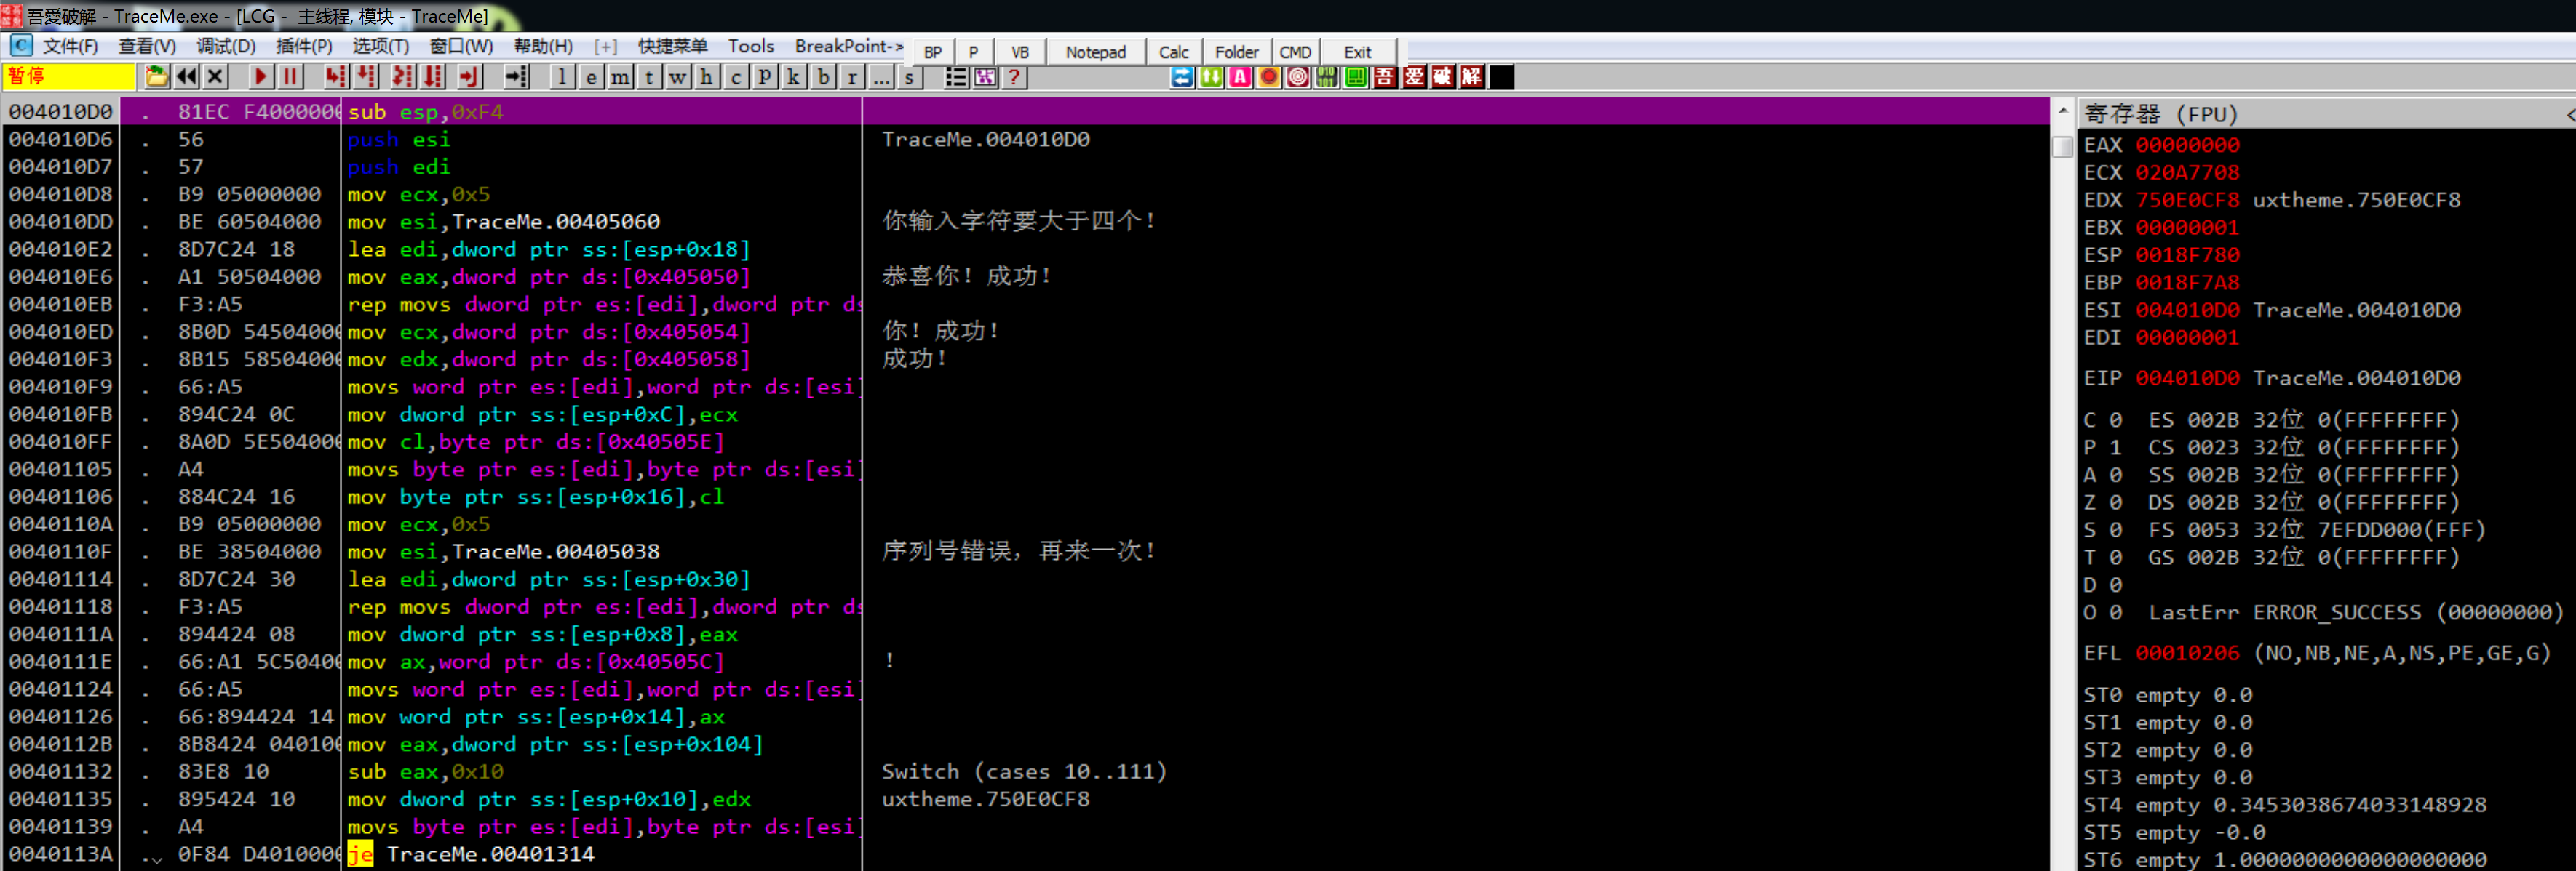2576x871 pixels.
Task: Click the Step over icon
Action: click(367, 77)
